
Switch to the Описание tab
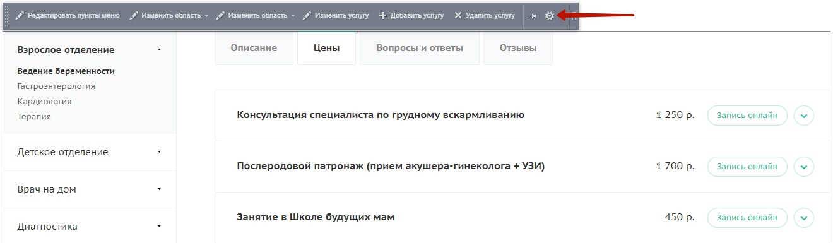tap(254, 48)
